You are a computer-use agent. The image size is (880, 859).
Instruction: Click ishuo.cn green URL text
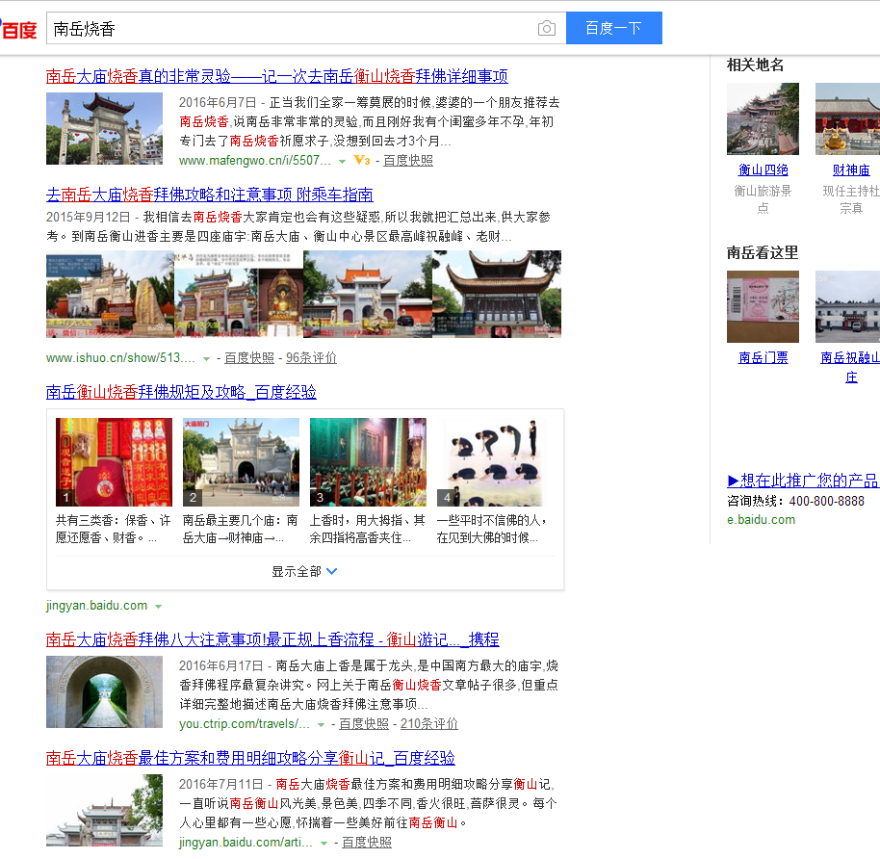pyautogui.click(x=120, y=357)
